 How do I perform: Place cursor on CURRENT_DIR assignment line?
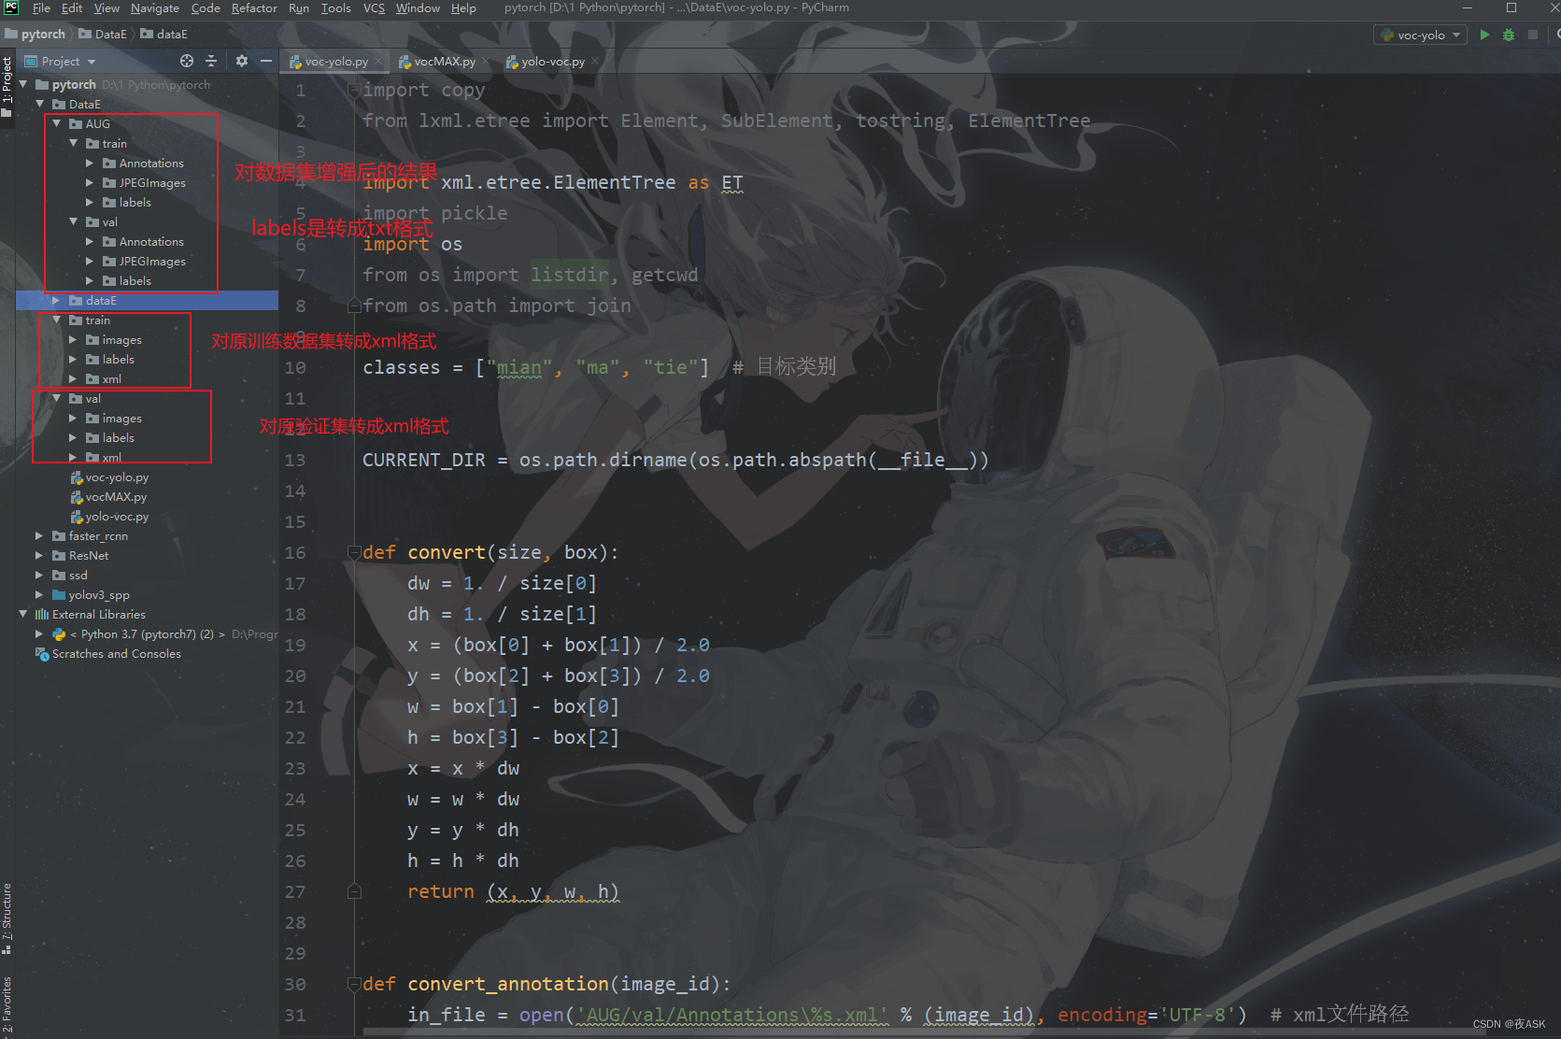click(x=675, y=460)
